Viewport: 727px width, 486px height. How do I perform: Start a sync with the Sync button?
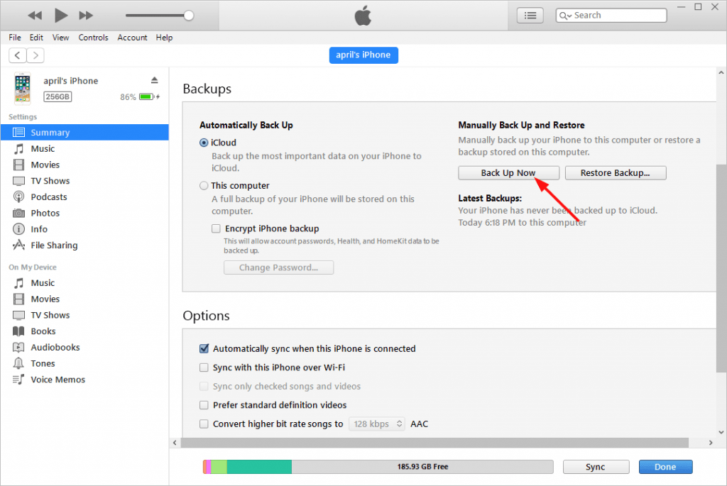click(x=596, y=467)
